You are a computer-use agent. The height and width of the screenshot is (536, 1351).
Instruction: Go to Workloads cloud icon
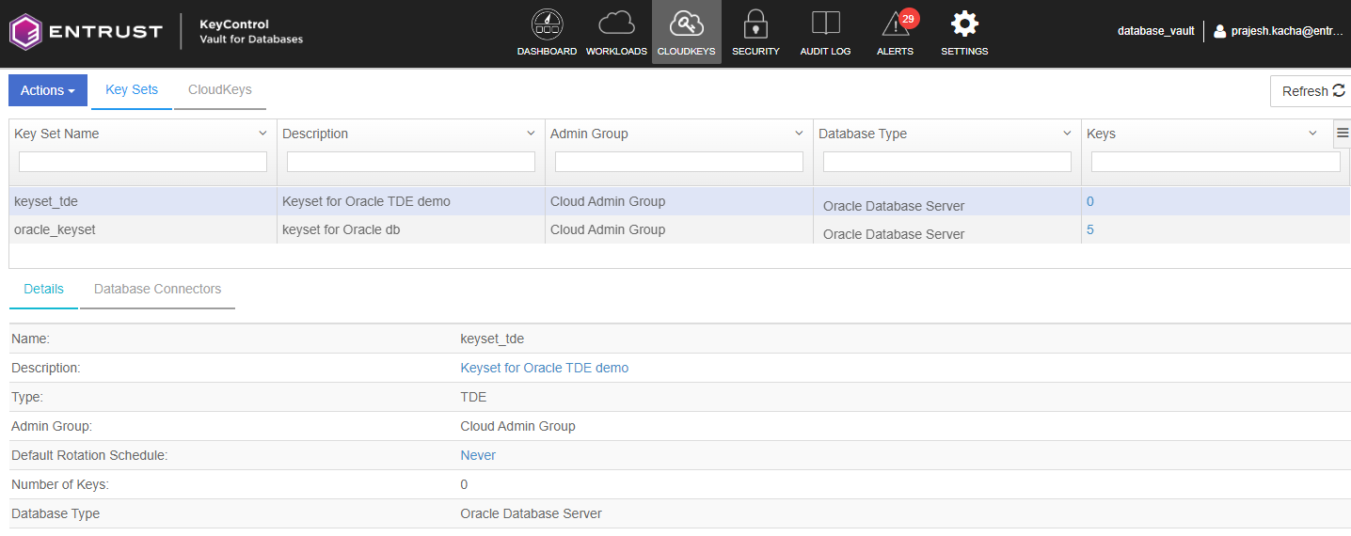[x=616, y=24]
